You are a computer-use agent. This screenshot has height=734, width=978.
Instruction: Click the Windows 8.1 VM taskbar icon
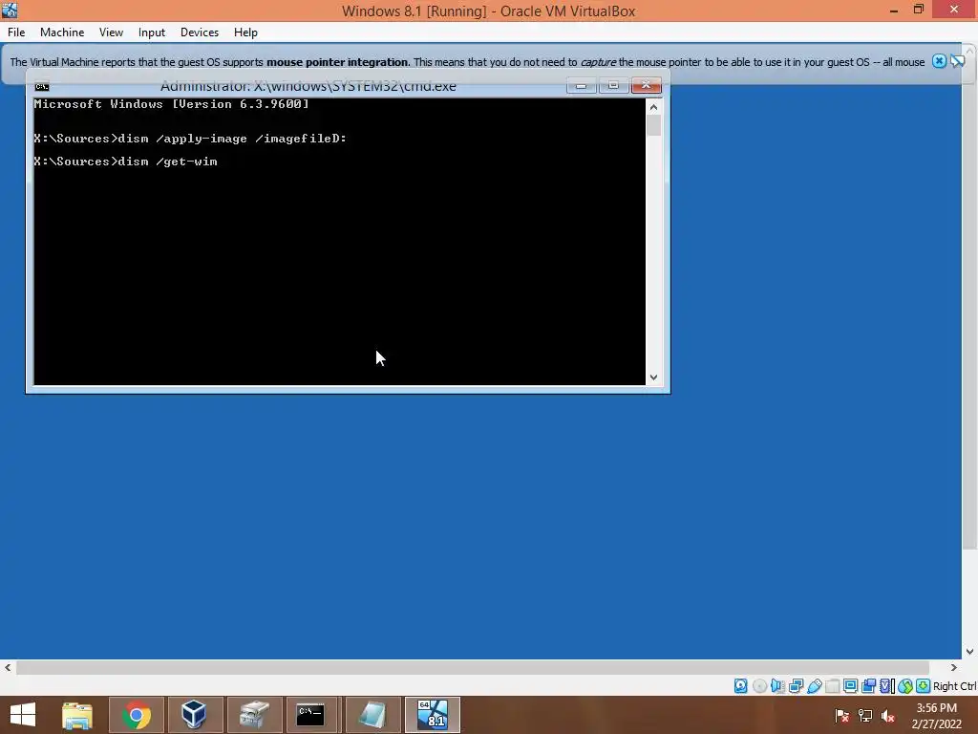[x=433, y=715]
